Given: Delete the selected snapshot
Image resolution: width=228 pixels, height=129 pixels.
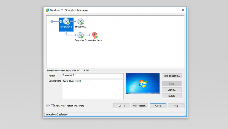Looking at the screenshot, I should [x=172, y=96].
